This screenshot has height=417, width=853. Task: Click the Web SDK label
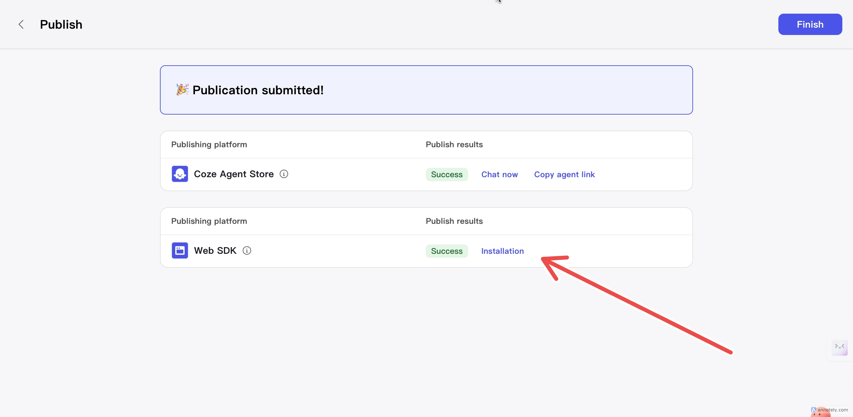215,250
